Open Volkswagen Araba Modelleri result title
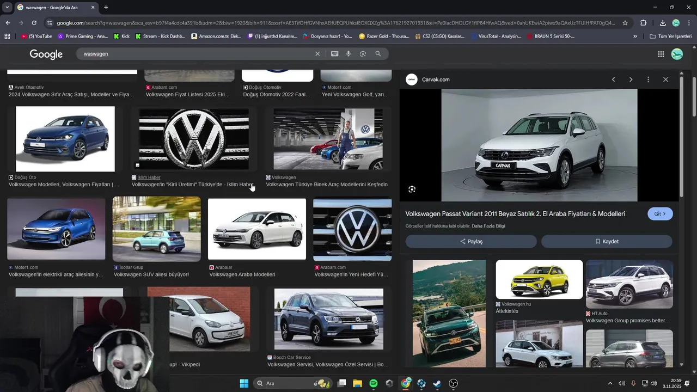 coord(242,274)
